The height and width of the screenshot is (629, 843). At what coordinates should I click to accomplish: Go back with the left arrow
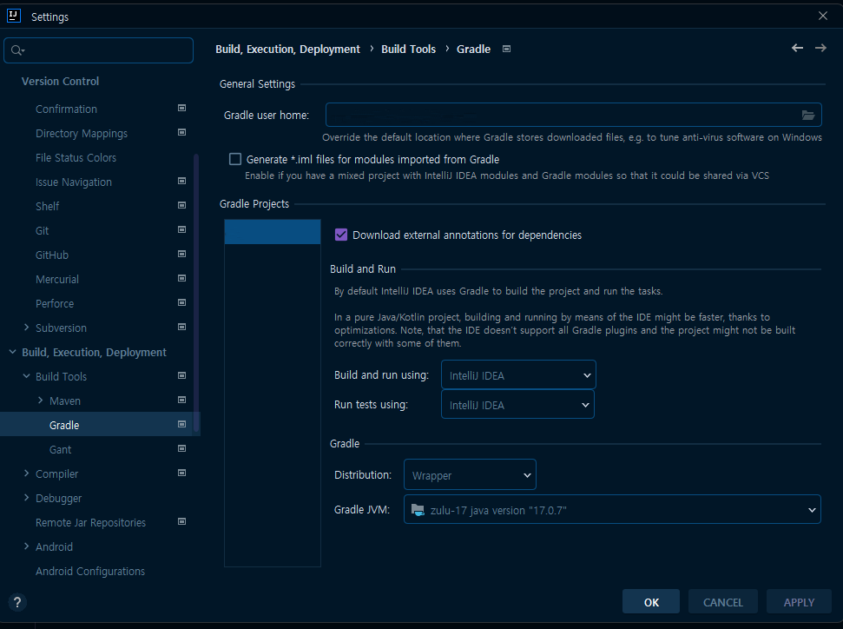click(797, 48)
